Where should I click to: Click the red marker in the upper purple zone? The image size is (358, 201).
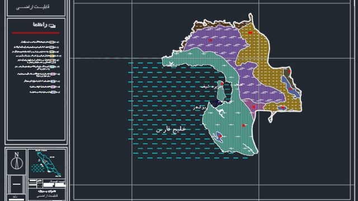point(210,40)
